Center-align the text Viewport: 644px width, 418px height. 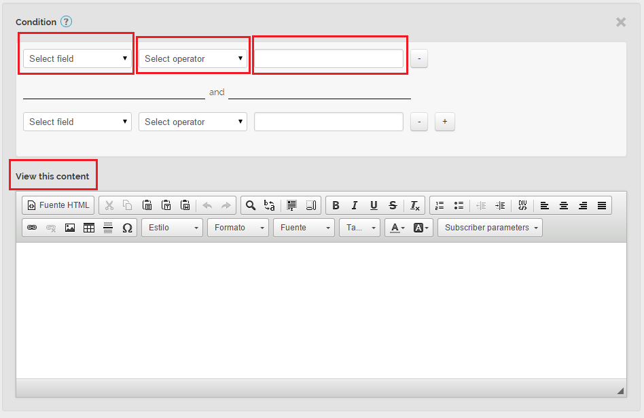tap(563, 205)
